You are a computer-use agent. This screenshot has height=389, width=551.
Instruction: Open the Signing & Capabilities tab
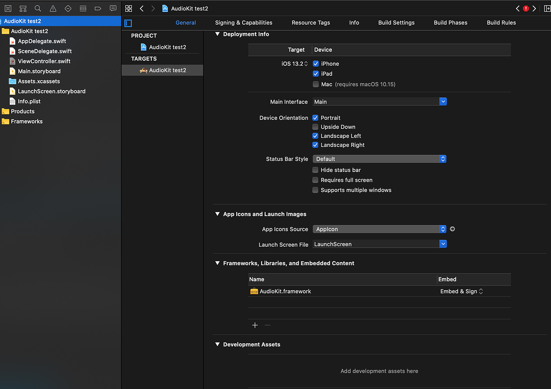[x=243, y=23]
